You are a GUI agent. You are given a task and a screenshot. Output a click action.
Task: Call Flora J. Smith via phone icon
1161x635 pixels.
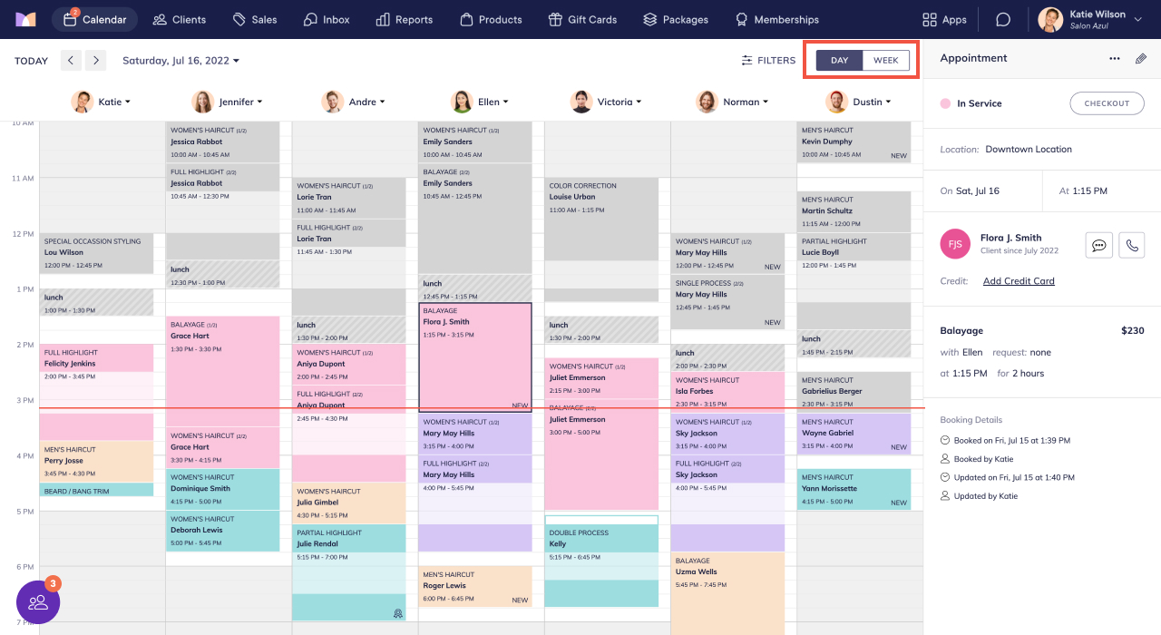point(1132,245)
